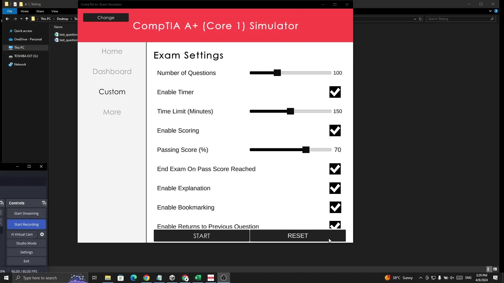Image resolution: width=504 pixels, height=283 pixels.
Task: Show hidden system tray icons
Action: click(421, 278)
